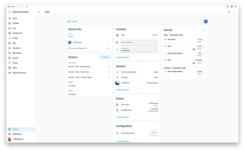
Task: Click the Gate lock icon
Action: coord(117,35)
